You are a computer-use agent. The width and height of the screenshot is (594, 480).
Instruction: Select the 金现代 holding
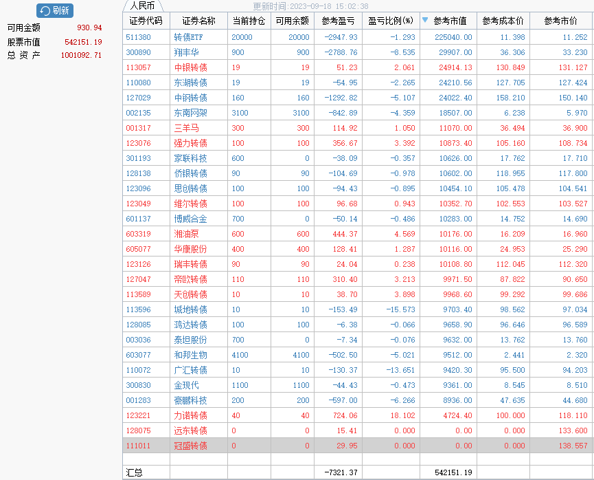186,386
